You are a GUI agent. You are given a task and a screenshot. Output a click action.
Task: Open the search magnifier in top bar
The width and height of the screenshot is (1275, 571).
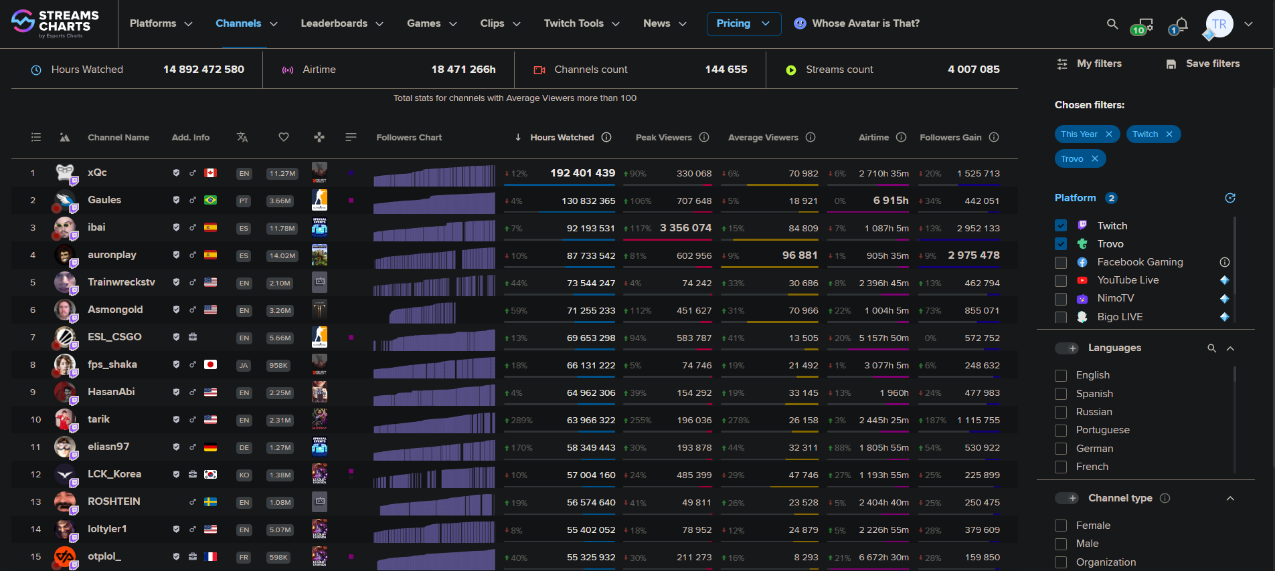tap(1112, 24)
